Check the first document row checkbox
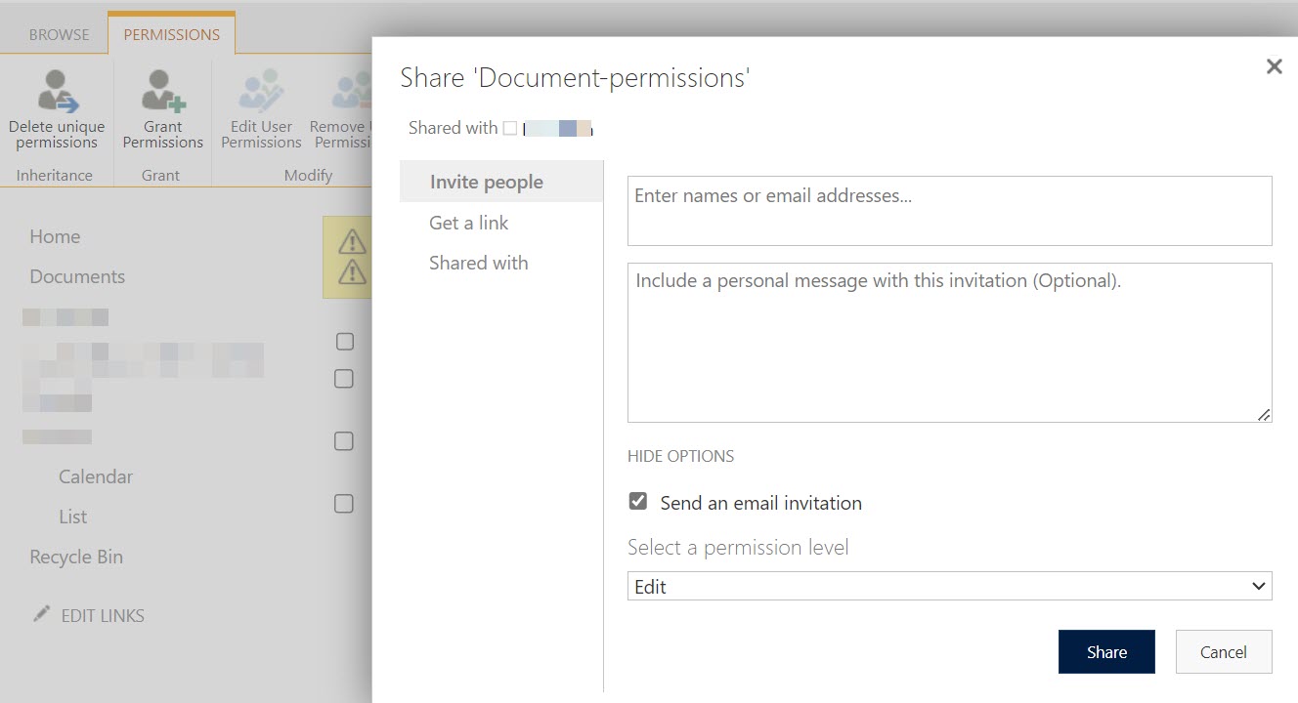The height and width of the screenshot is (703, 1298). click(x=343, y=342)
